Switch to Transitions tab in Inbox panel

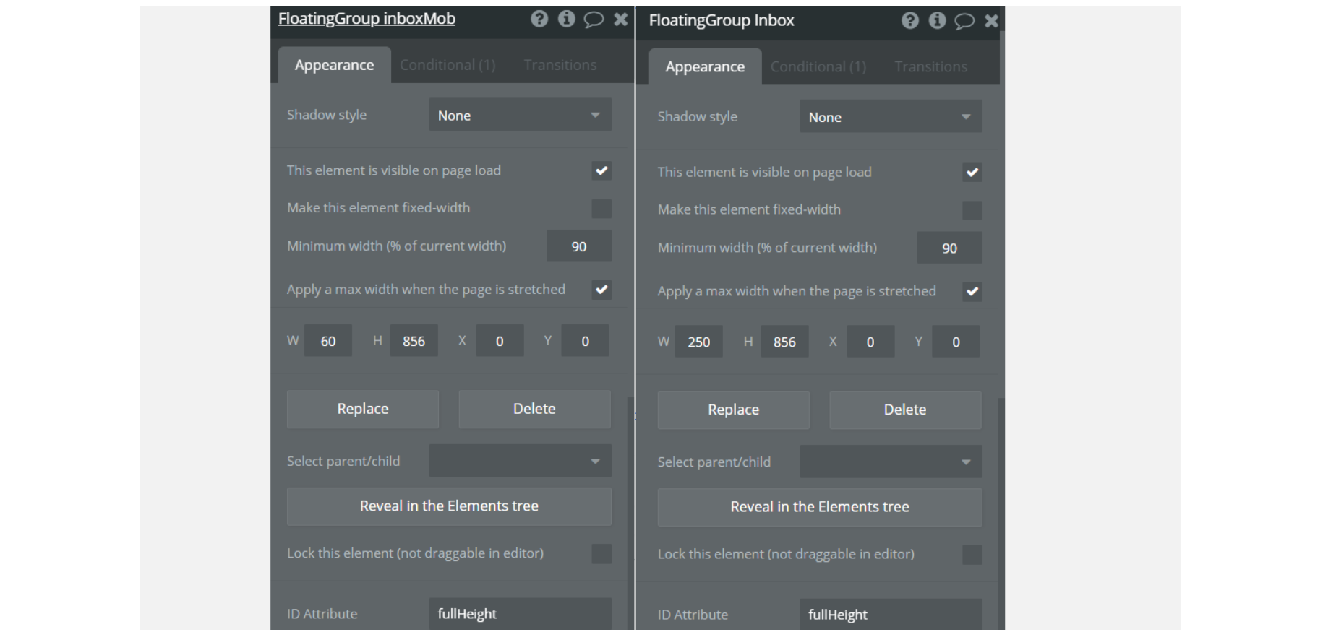pyautogui.click(x=931, y=66)
